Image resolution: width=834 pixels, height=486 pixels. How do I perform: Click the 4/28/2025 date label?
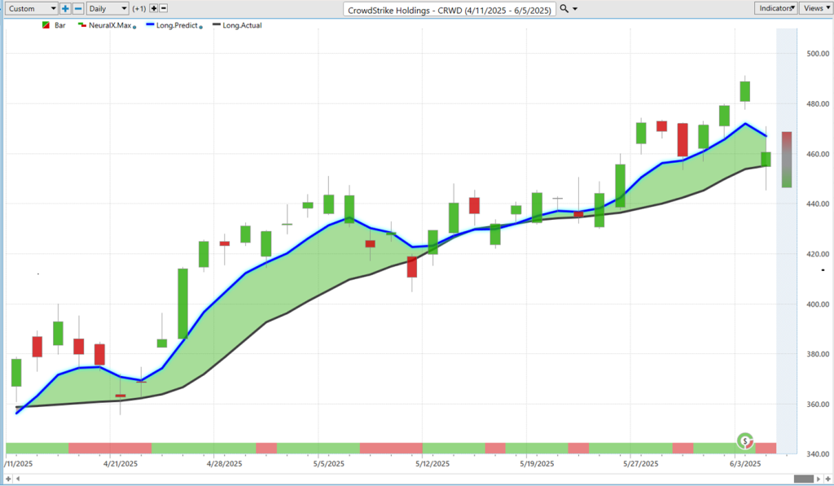(225, 464)
